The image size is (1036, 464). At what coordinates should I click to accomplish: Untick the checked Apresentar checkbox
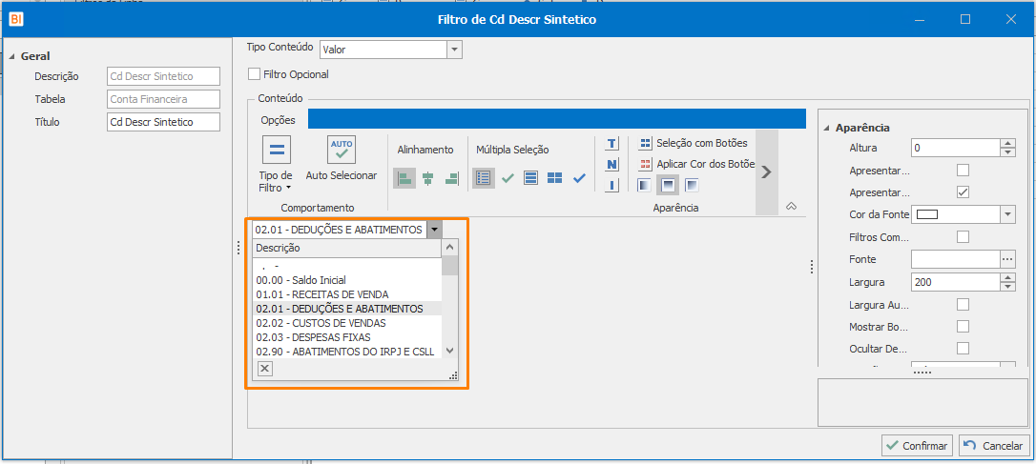pyautogui.click(x=963, y=192)
